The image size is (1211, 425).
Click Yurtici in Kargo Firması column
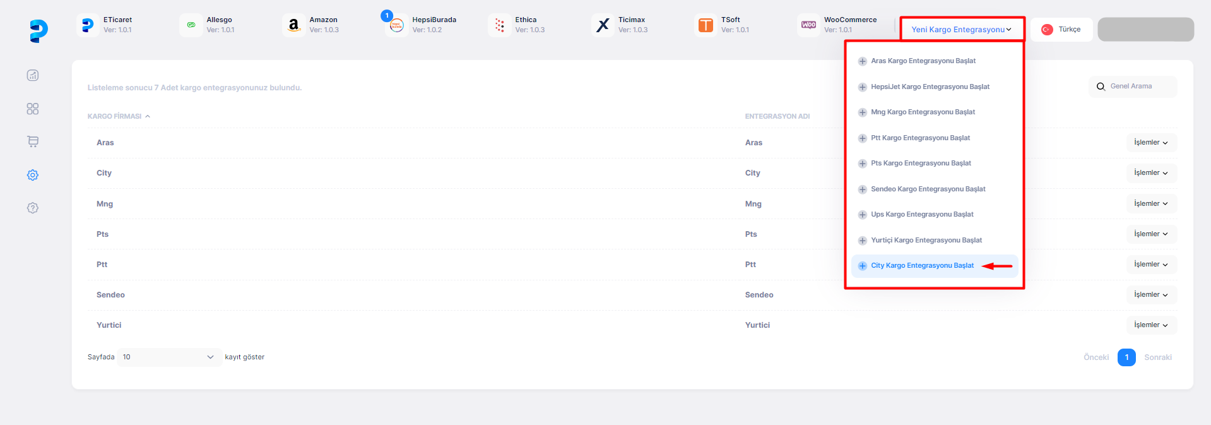[109, 325]
